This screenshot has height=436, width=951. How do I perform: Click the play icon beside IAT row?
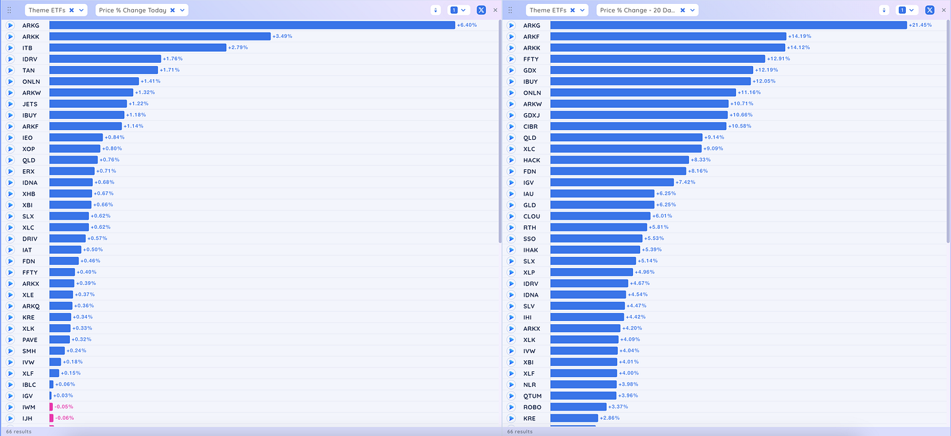click(x=10, y=250)
